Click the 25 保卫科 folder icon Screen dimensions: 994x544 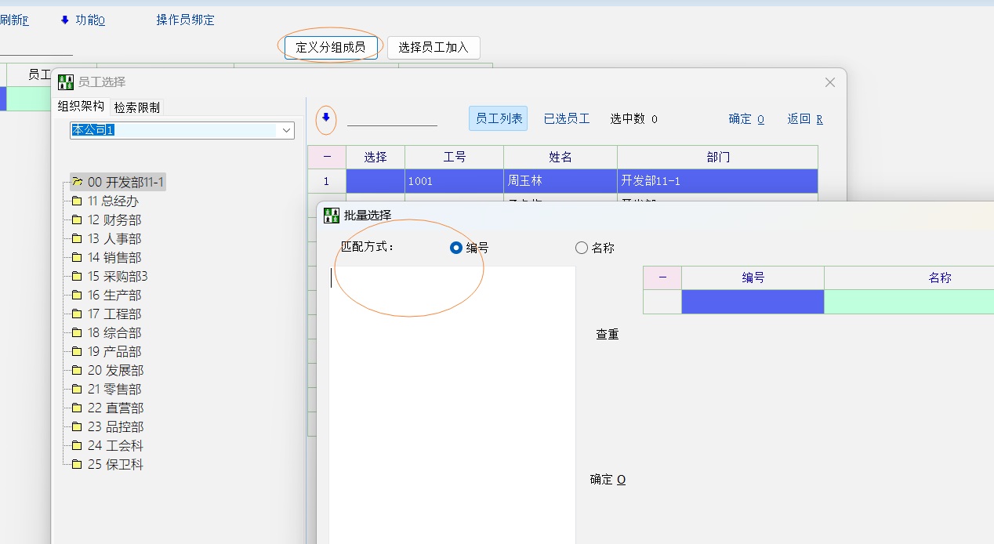pyautogui.click(x=77, y=465)
